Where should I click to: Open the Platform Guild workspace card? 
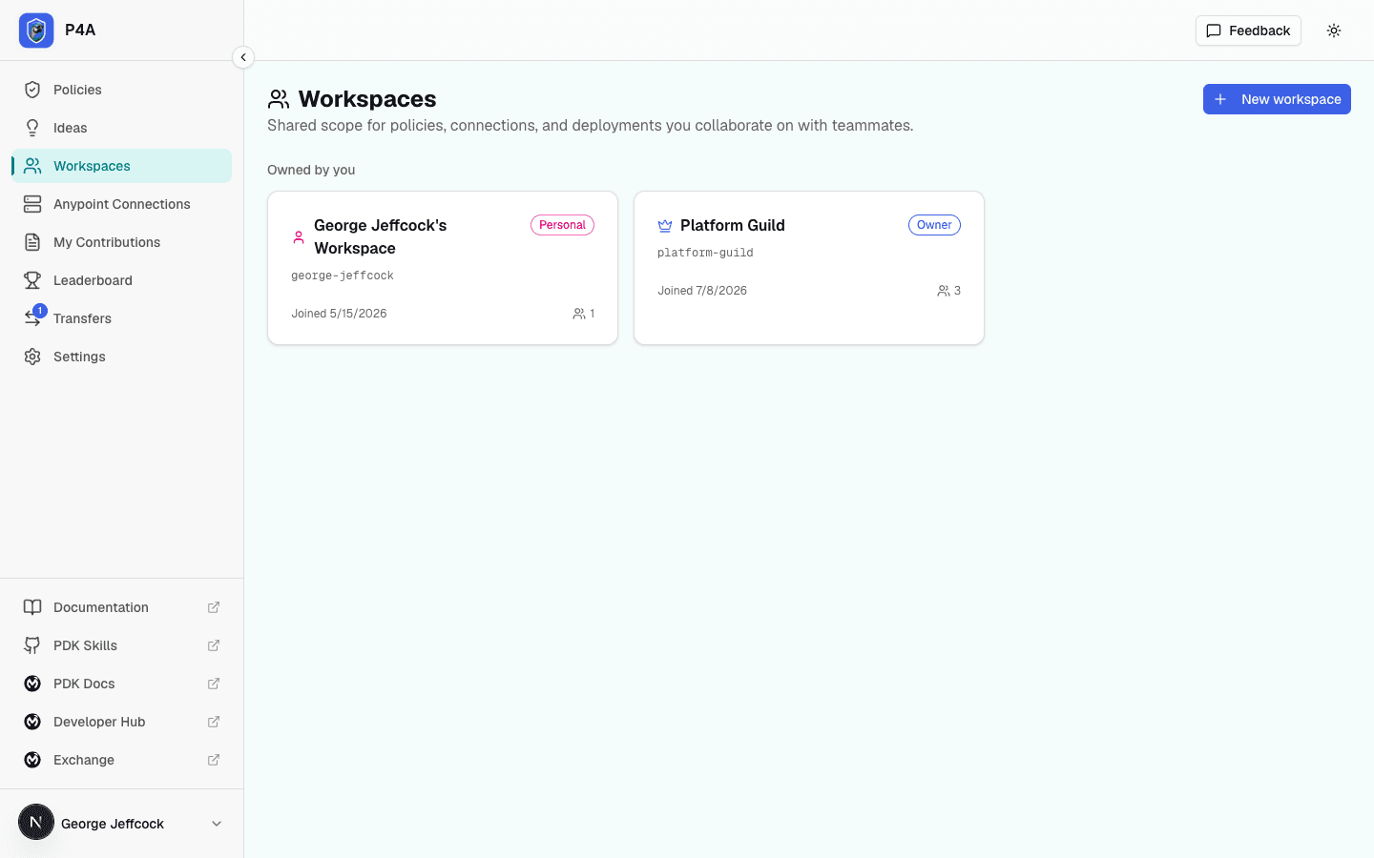pyautogui.click(x=809, y=268)
